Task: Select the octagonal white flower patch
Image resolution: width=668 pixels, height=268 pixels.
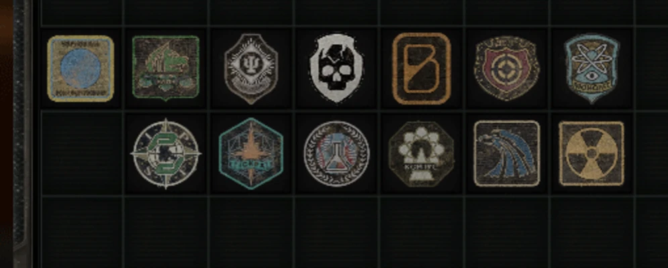Action: coord(422,153)
